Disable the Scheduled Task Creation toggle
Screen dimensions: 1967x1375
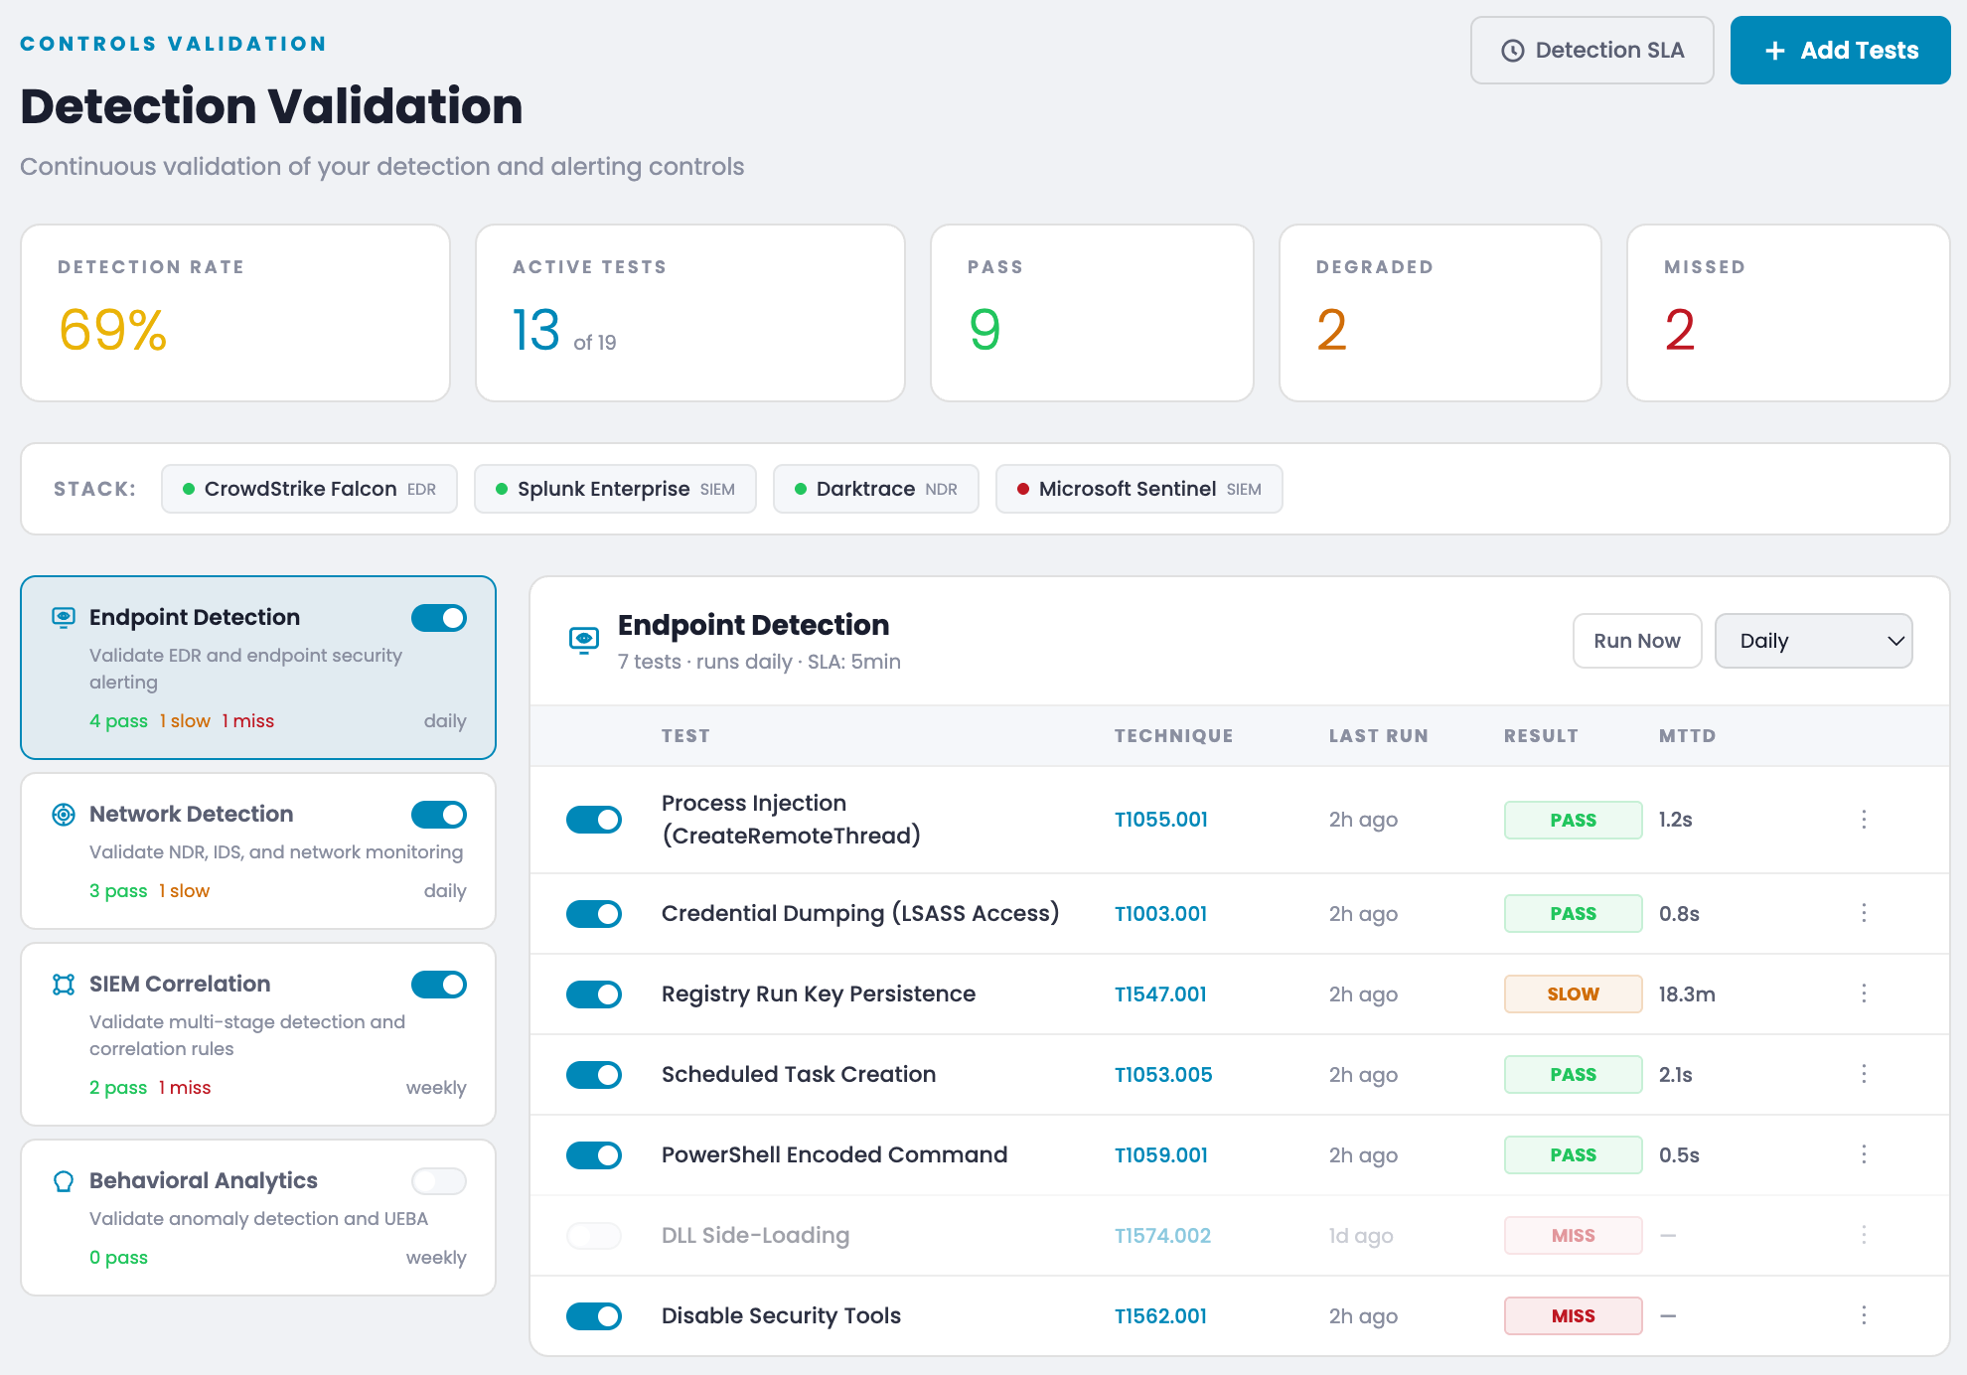[x=594, y=1075]
